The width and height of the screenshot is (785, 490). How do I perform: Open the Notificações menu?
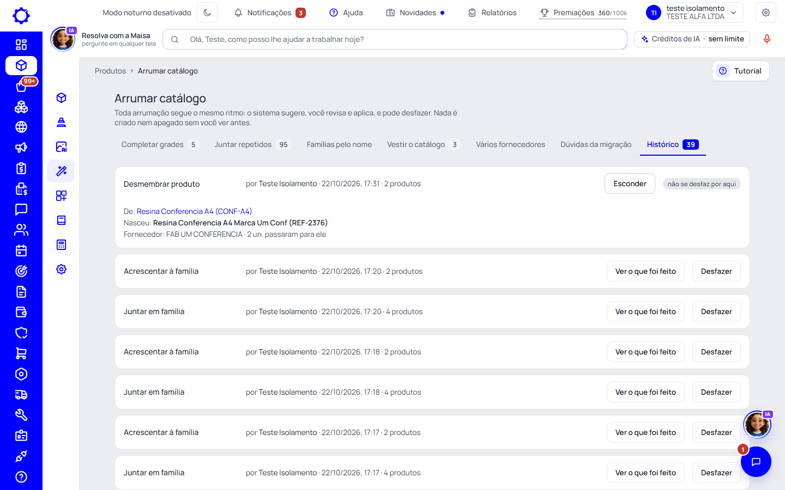[x=269, y=13]
